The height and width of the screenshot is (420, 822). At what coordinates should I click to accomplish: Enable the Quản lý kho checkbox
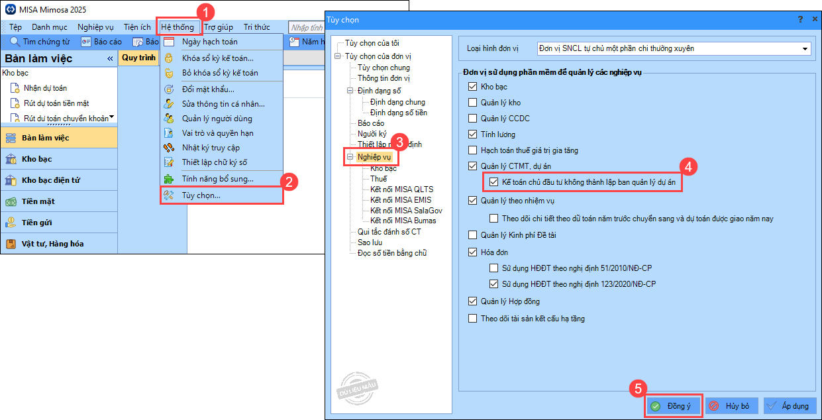coord(472,103)
